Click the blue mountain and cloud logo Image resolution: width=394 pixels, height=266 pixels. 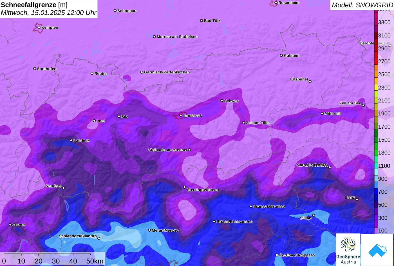(x=377, y=250)
